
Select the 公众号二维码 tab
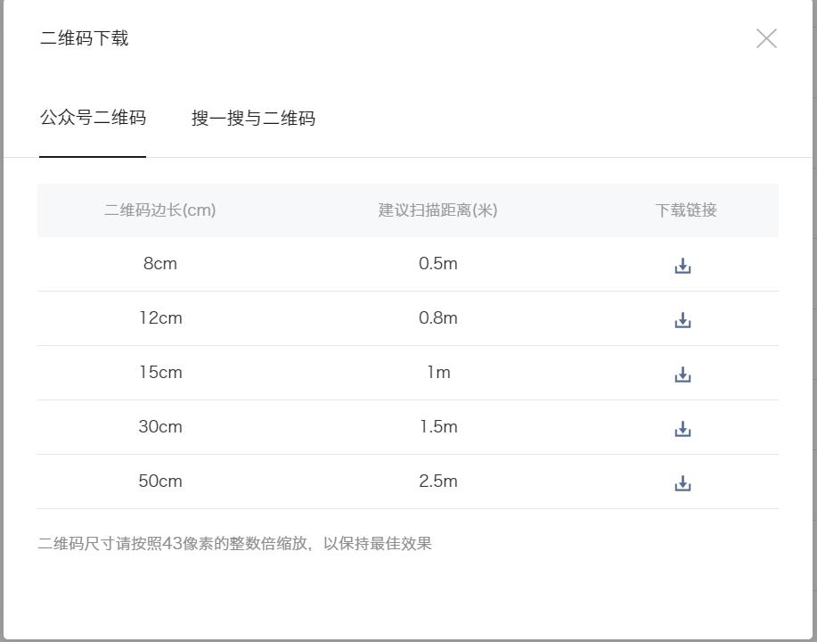(x=92, y=119)
